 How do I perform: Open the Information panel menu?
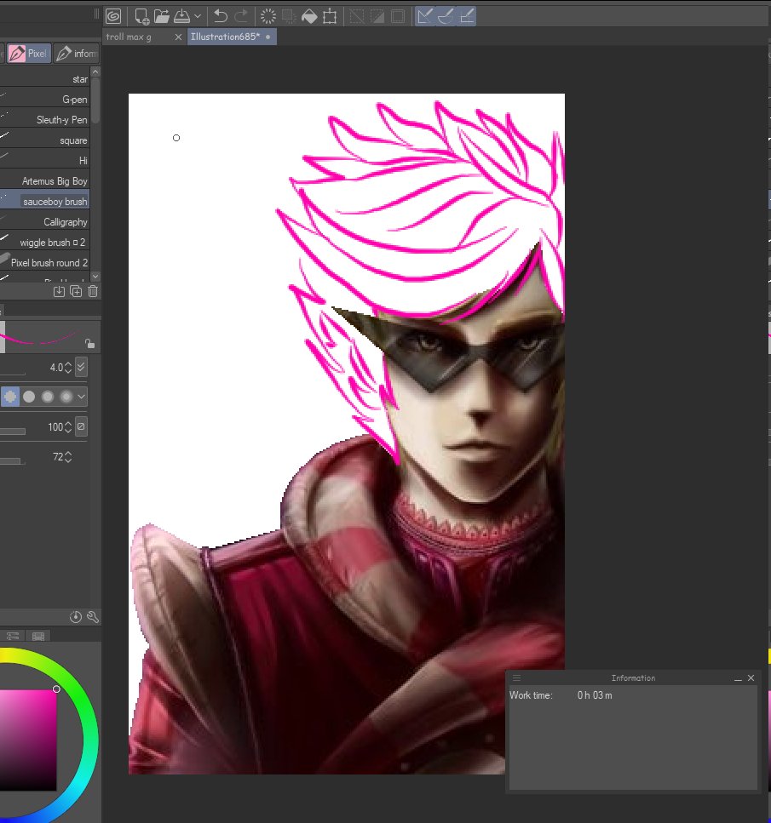coord(516,678)
